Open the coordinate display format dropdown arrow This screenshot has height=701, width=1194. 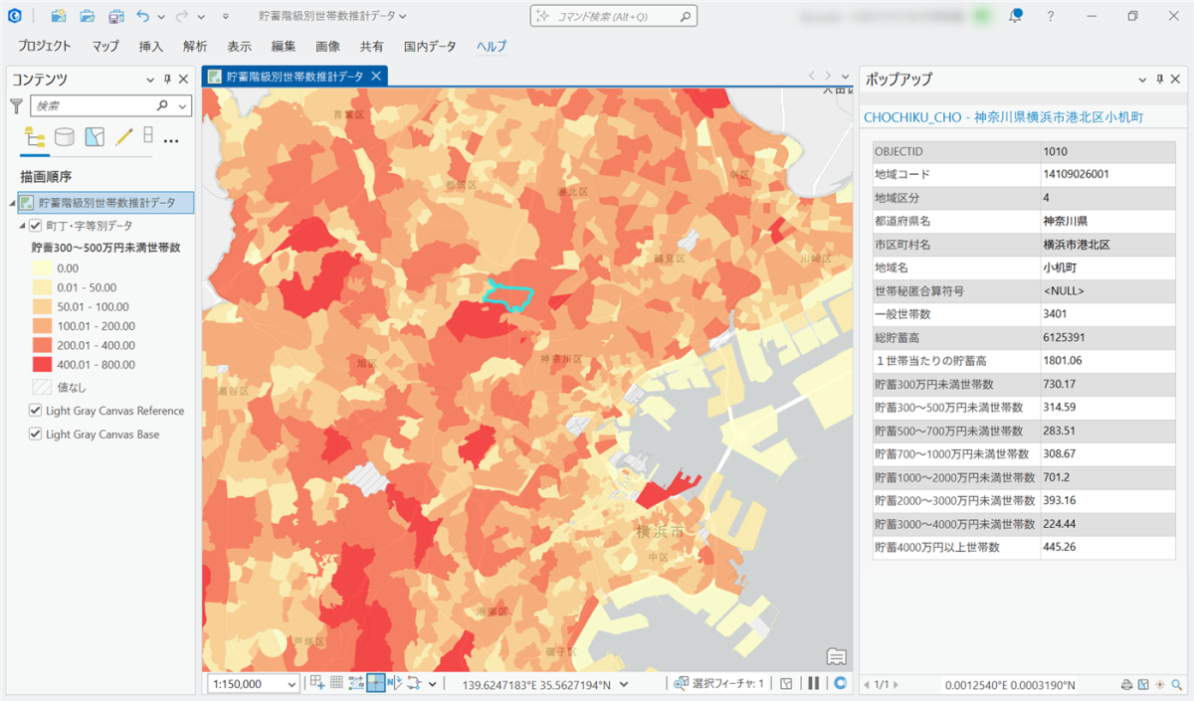[x=624, y=684]
